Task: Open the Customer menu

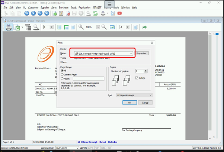Action: point(33,7)
